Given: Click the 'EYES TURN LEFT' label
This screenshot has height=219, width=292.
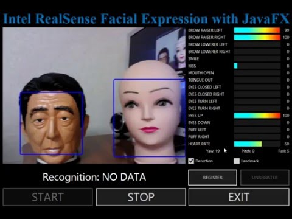Looking at the screenshot, I should [203, 101].
